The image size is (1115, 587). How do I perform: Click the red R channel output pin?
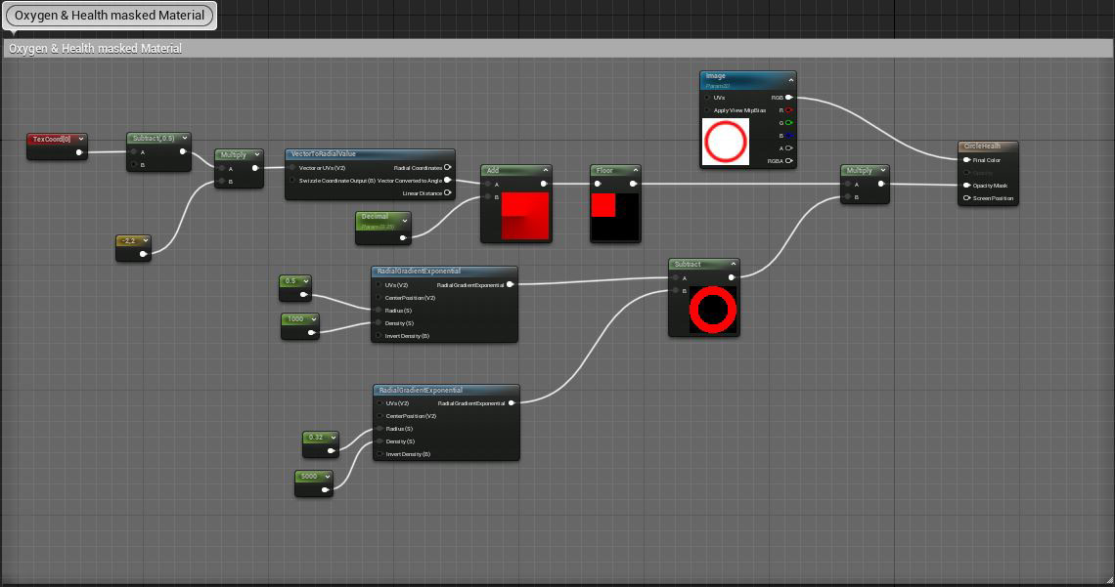click(788, 110)
